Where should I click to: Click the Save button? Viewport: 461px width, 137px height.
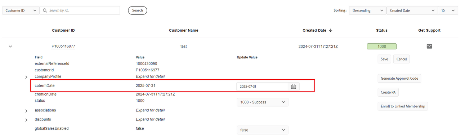click(384, 59)
